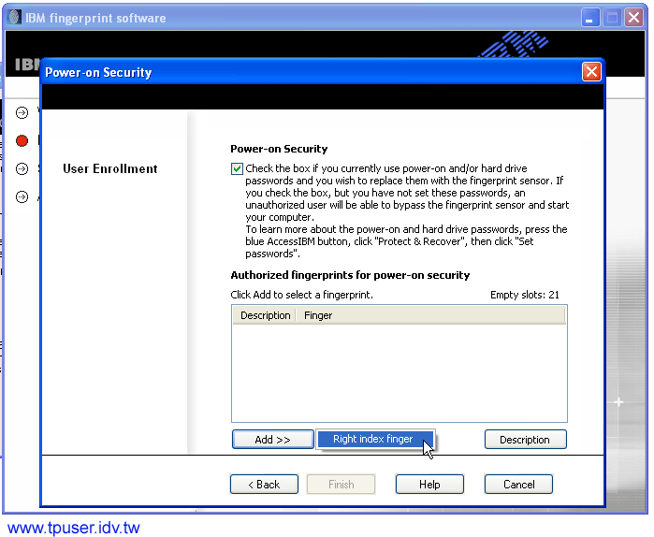Open Help for Power-on Security
This screenshot has width=654, height=537.
(x=429, y=485)
